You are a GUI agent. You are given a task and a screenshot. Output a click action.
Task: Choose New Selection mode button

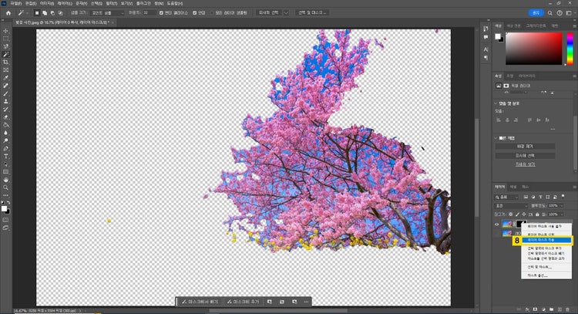coord(37,13)
